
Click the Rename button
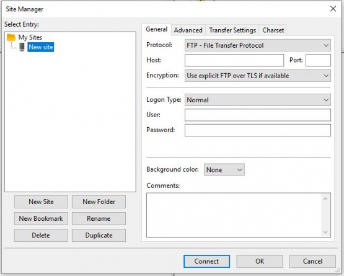(99, 218)
